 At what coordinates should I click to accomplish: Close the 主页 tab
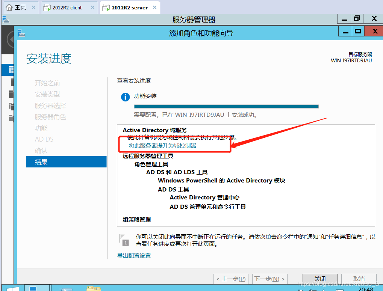pos(33,8)
